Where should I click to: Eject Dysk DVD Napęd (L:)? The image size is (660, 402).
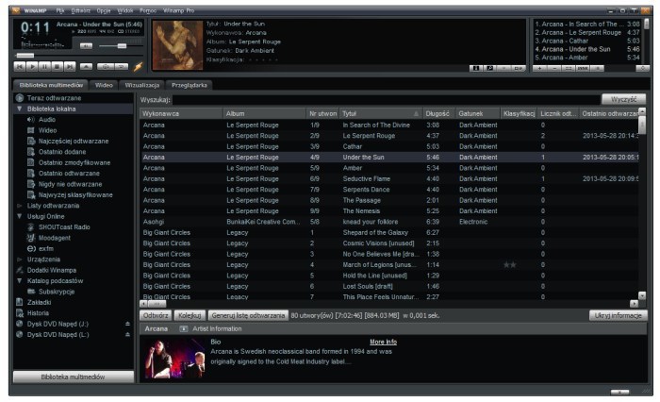tap(127, 335)
